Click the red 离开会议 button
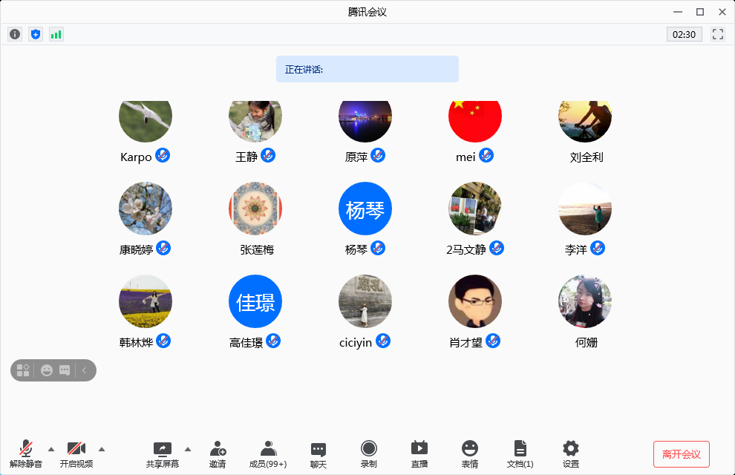The image size is (735, 475). pyautogui.click(x=682, y=454)
